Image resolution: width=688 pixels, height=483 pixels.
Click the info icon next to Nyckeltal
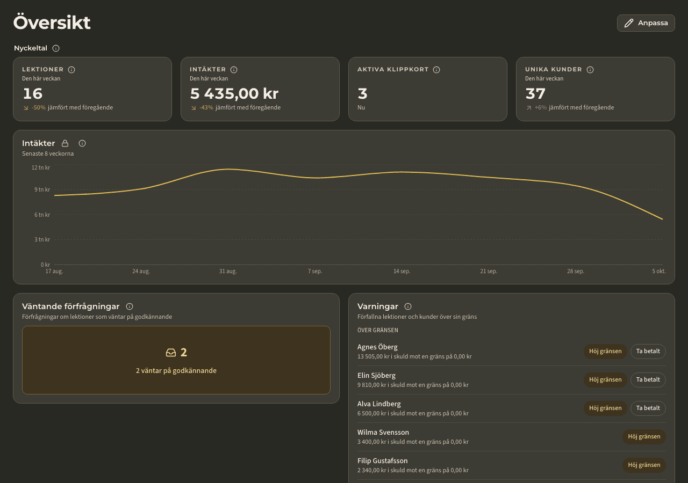click(56, 48)
